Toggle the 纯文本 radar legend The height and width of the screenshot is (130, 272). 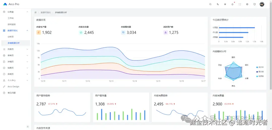tap(260, 67)
